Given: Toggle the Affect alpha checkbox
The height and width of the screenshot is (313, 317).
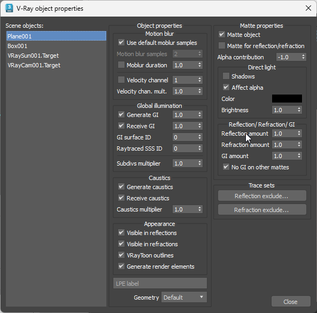Looking at the screenshot, I should 226,87.
